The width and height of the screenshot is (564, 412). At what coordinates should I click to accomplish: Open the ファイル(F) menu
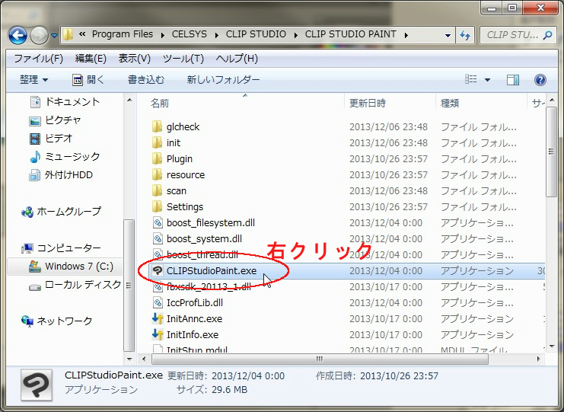[38, 59]
